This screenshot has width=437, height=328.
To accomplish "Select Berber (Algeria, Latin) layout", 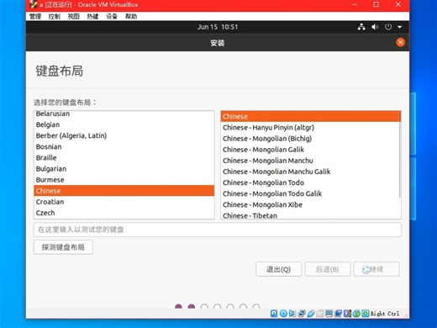I will point(124,135).
